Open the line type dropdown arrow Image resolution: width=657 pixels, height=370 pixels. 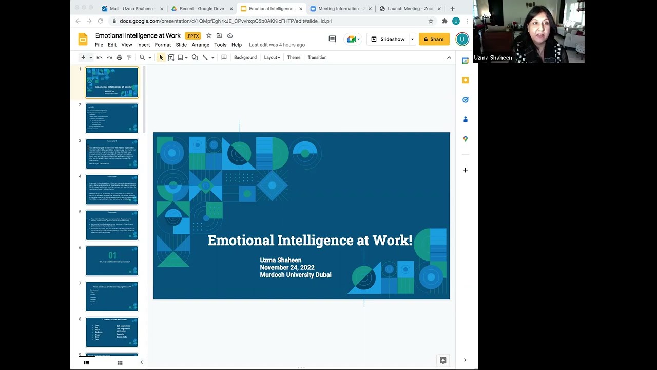point(212,58)
